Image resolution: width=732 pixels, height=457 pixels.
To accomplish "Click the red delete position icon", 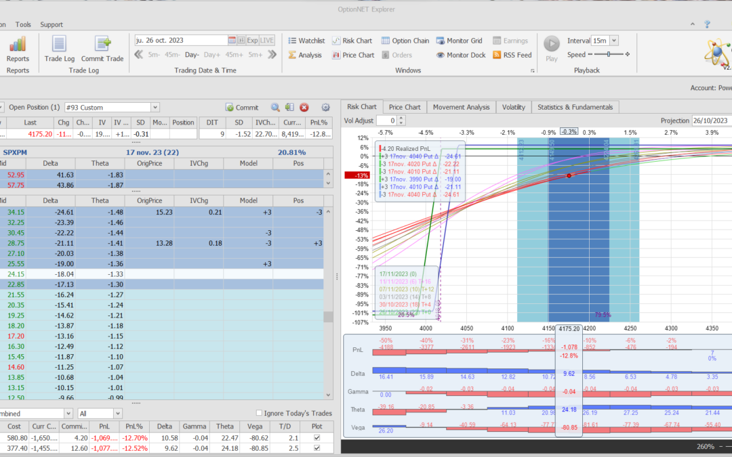I will click(x=304, y=107).
